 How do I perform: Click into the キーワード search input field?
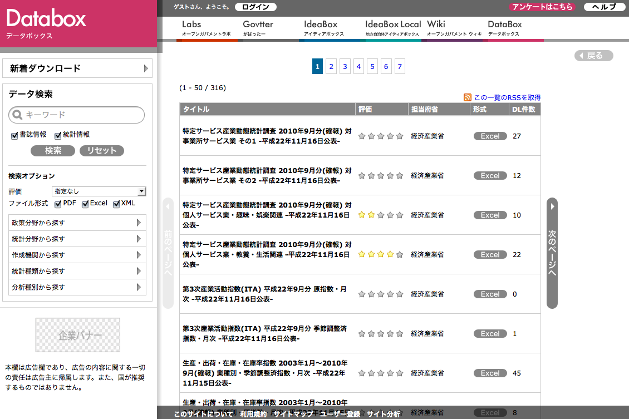82,115
